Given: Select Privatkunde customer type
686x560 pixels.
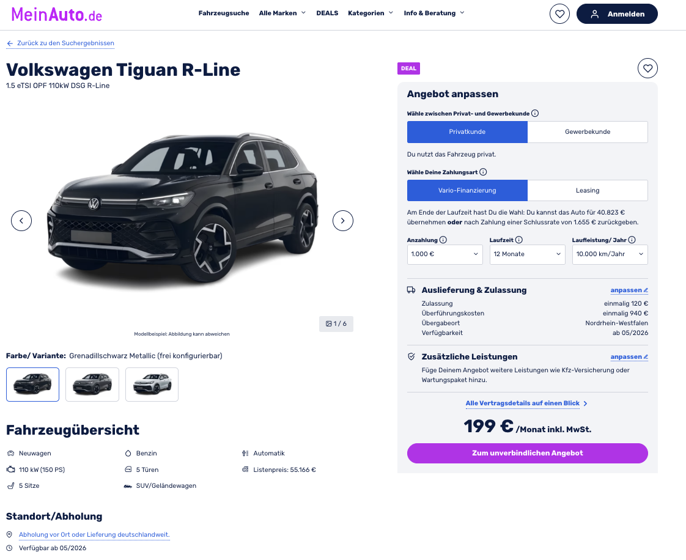Looking at the screenshot, I should tap(467, 131).
